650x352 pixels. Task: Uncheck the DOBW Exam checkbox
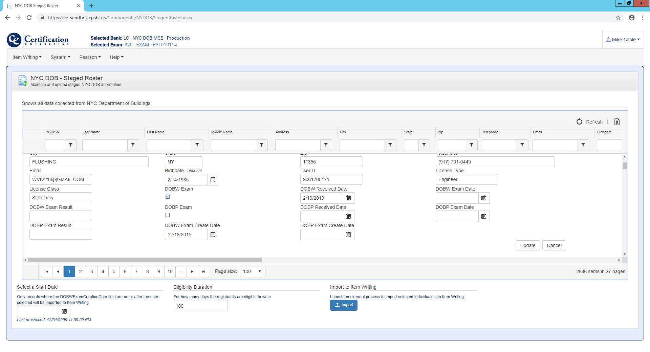click(x=168, y=197)
